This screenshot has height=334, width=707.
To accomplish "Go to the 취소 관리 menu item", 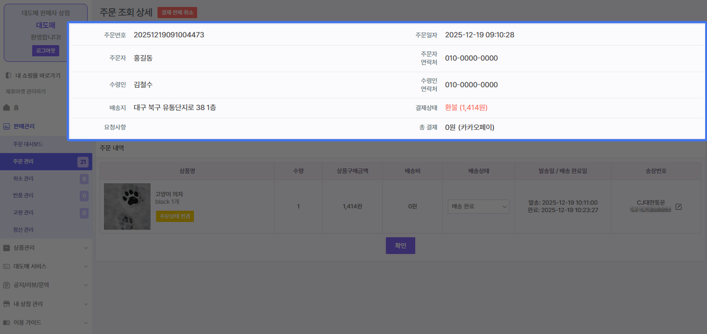I will click(23, 179).
